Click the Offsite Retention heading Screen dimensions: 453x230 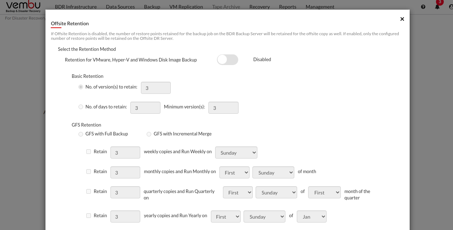tap(70, 23)
